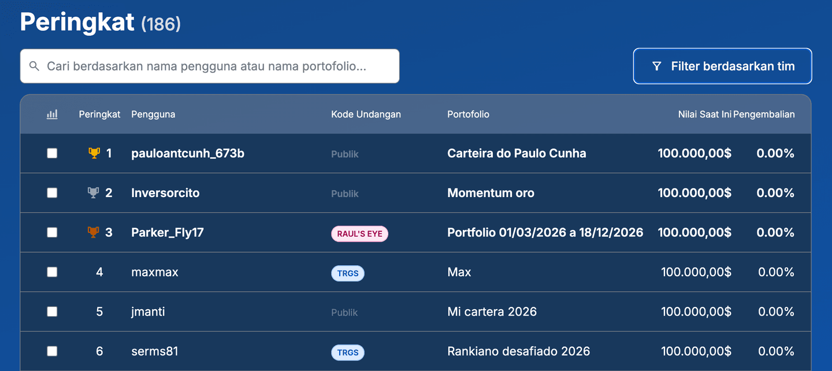Enable the checkbox for jmanti row
Screen dimensions: 832x371
tap(52, 311)
